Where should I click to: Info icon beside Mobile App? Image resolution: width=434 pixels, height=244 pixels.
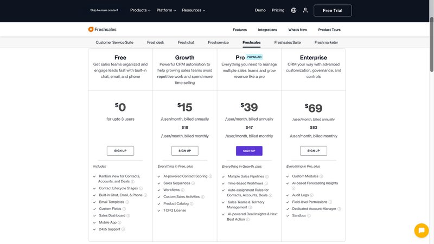(119, 222)
